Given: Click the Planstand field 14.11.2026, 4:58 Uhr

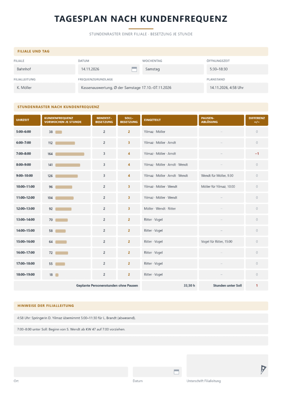Looking at the screenshot, I should [237, 88].
